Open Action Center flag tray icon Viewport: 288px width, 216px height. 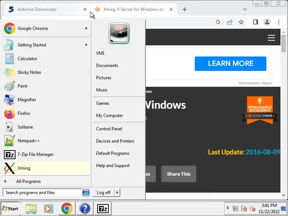click(244, 208)
